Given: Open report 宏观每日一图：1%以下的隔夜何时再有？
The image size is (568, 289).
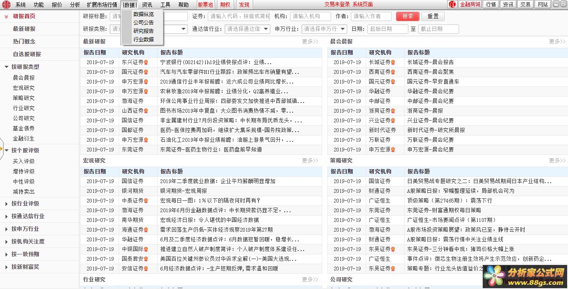Looking at the screenshot, I should (210, 200).
